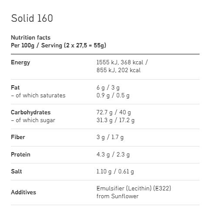The width and height of the screenshot is (210, 213).
Task: Click the Carbohydrates row label
Action: 31,113
